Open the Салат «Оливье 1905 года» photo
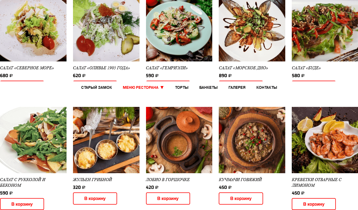The image size is (358, 210). coord(106,31)
